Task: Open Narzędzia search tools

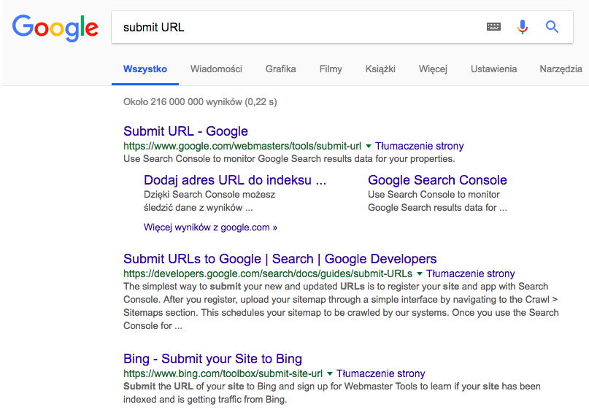Action: (561, 69)
